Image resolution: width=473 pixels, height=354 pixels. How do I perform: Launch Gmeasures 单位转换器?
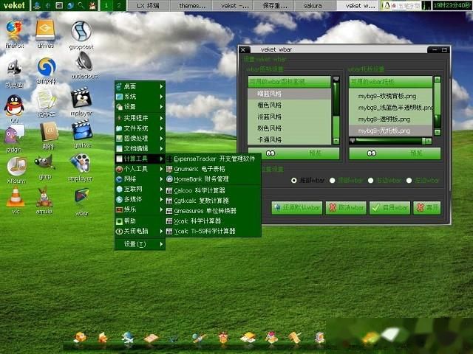(213, 211)
